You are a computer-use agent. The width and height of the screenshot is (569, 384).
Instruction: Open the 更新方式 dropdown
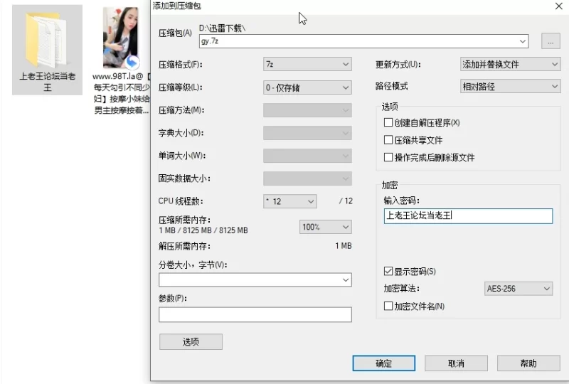[x=510, y=64]
